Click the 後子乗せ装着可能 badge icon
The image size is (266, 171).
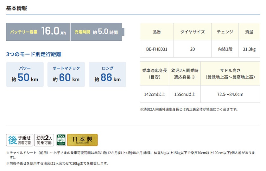click(x=19, y=140)
